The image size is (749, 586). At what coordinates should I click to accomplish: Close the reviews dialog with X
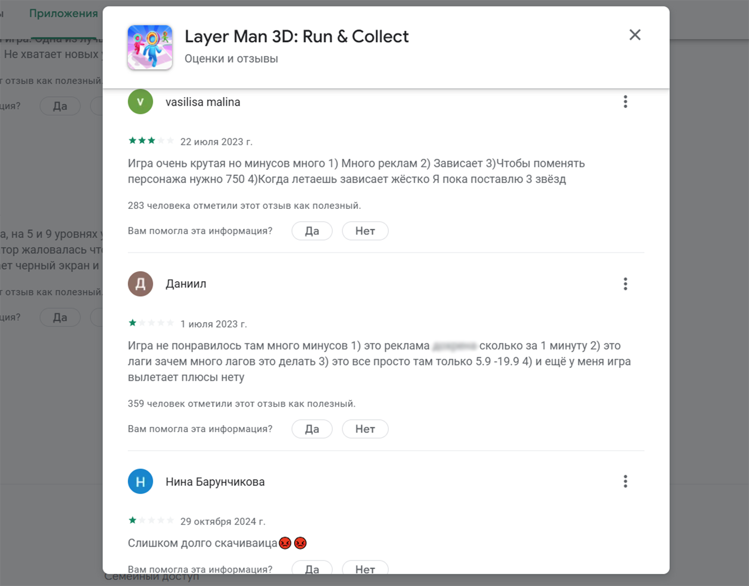click(634, 35)
